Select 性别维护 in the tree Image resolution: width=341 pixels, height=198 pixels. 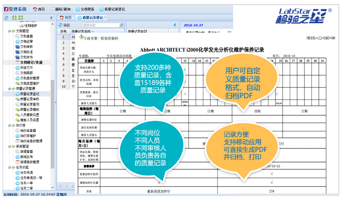[30, 26]
